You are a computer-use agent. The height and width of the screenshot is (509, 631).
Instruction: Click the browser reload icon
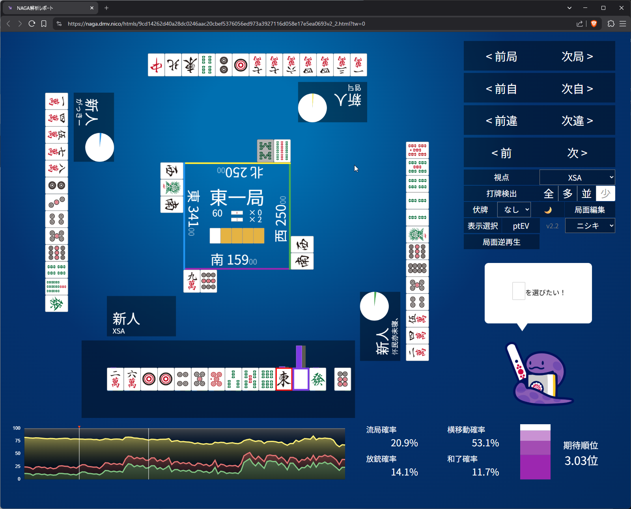pos(32,24)
